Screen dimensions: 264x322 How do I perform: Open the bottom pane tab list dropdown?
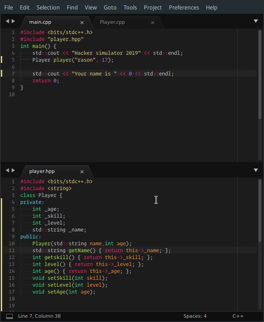tap(255, 170)
